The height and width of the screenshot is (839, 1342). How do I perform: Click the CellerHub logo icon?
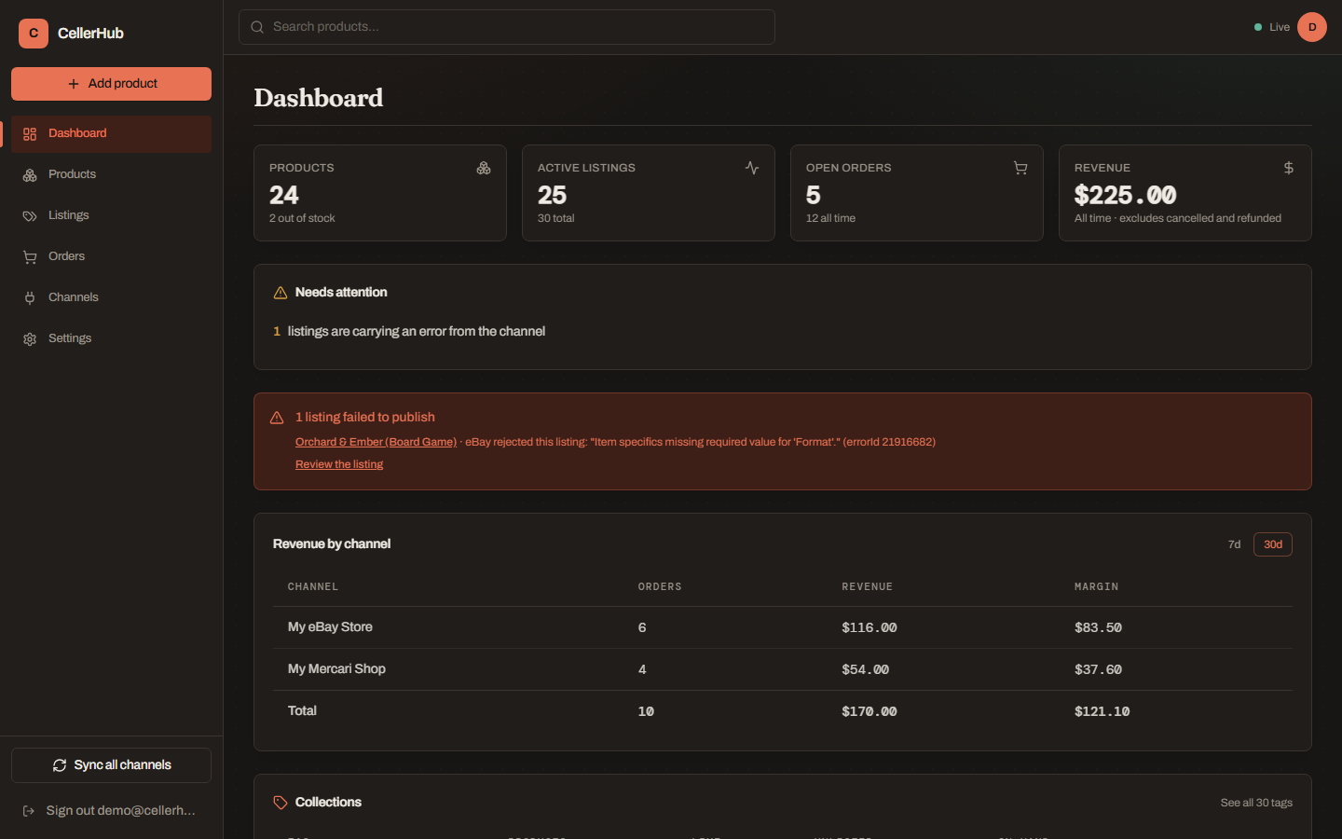[34, 34]
